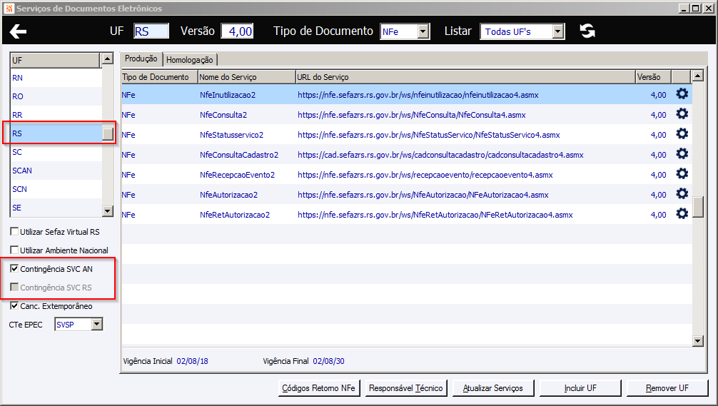Open the CTe EPEC dropdown
The image size is (718, 406).
[x=96, y=325]
